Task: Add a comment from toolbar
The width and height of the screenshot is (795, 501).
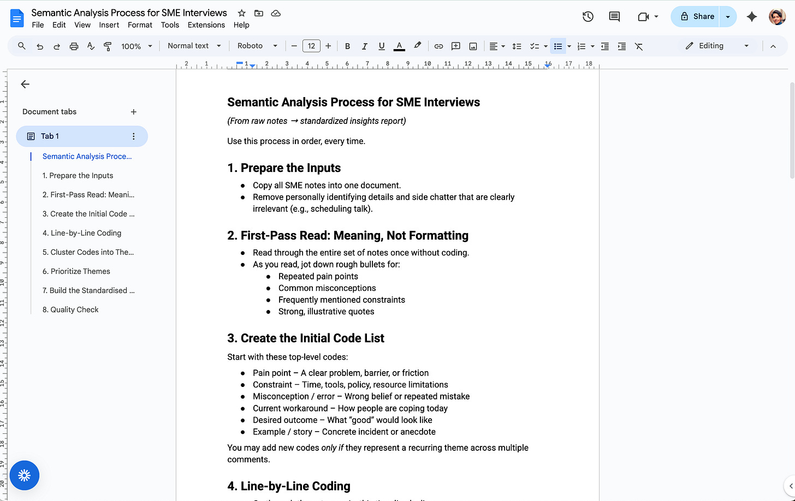Action: point(456,46)
